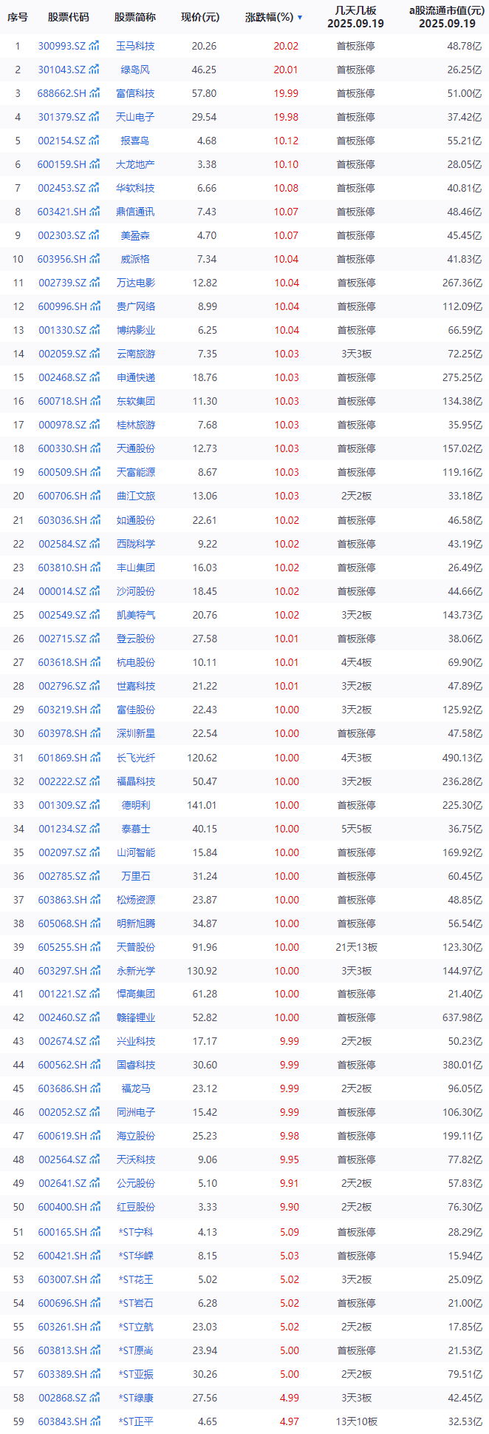489x1434 pixels.
Task: Click trend icon next to 301379.SZ
Action: (95, 117)
